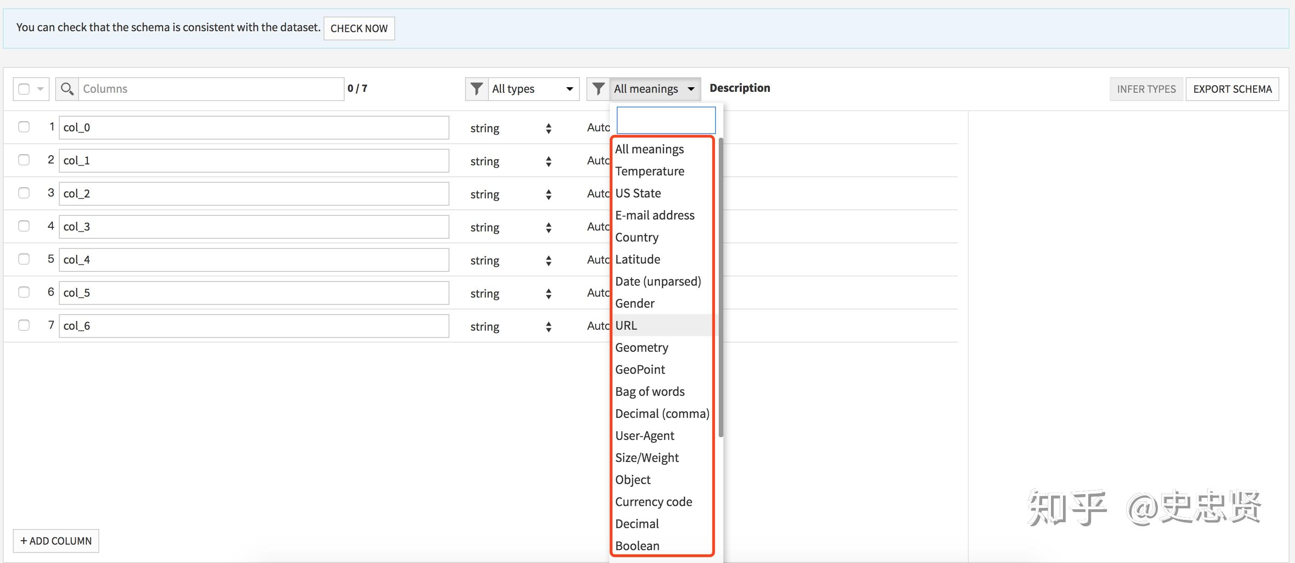Click the filter funnel icon beside All meanings
Image resolution: width=1295 pixels, height=563 pixels.
tap(598, 89)
